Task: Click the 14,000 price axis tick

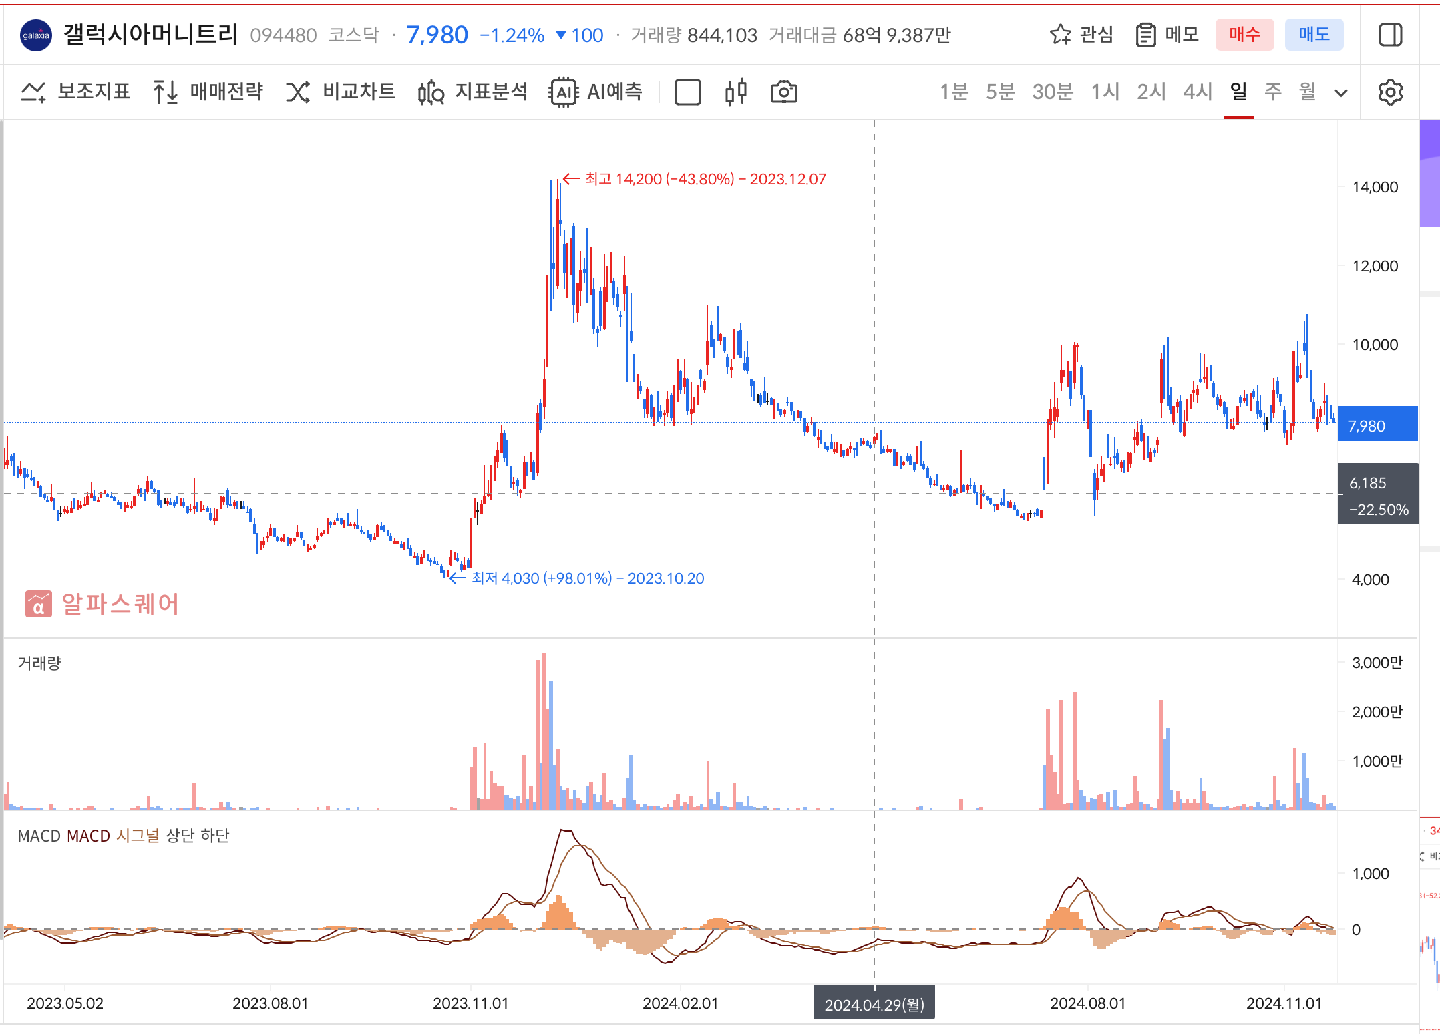Action: pos(1375,187)
